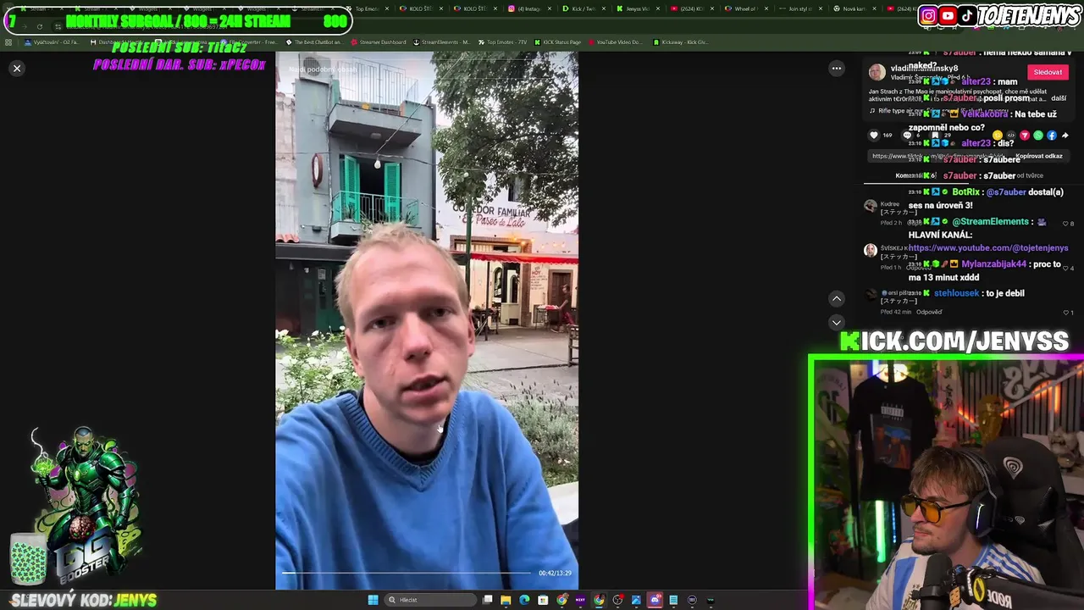Open KICK Status Page bookmark
1084x610 pixels.
pos(557,42)
